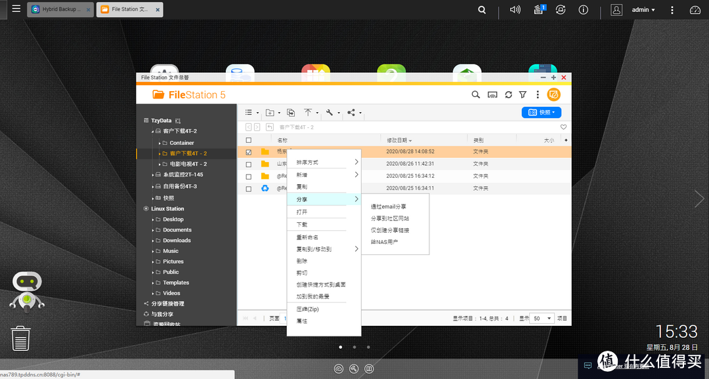Expand the 电影电视4T - 2 tree folder

(160, 165)
